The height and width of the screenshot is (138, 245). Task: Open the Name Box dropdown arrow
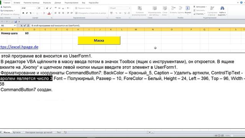[x=15, y=26]
